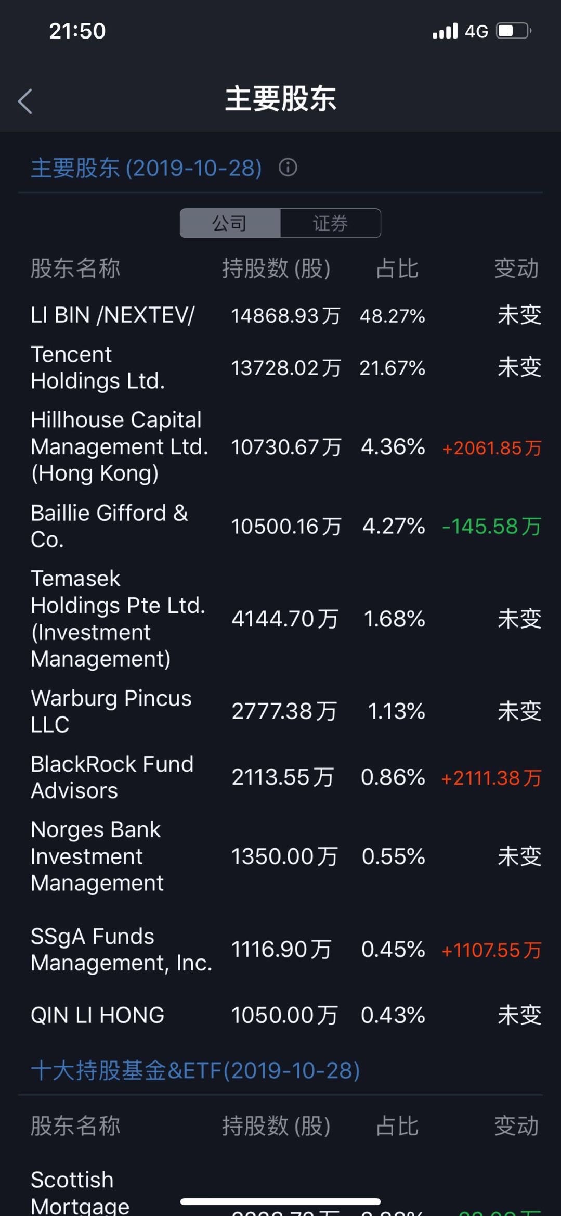Tap the 主要股东 (2019-10-28) section header

pos(146,168)
